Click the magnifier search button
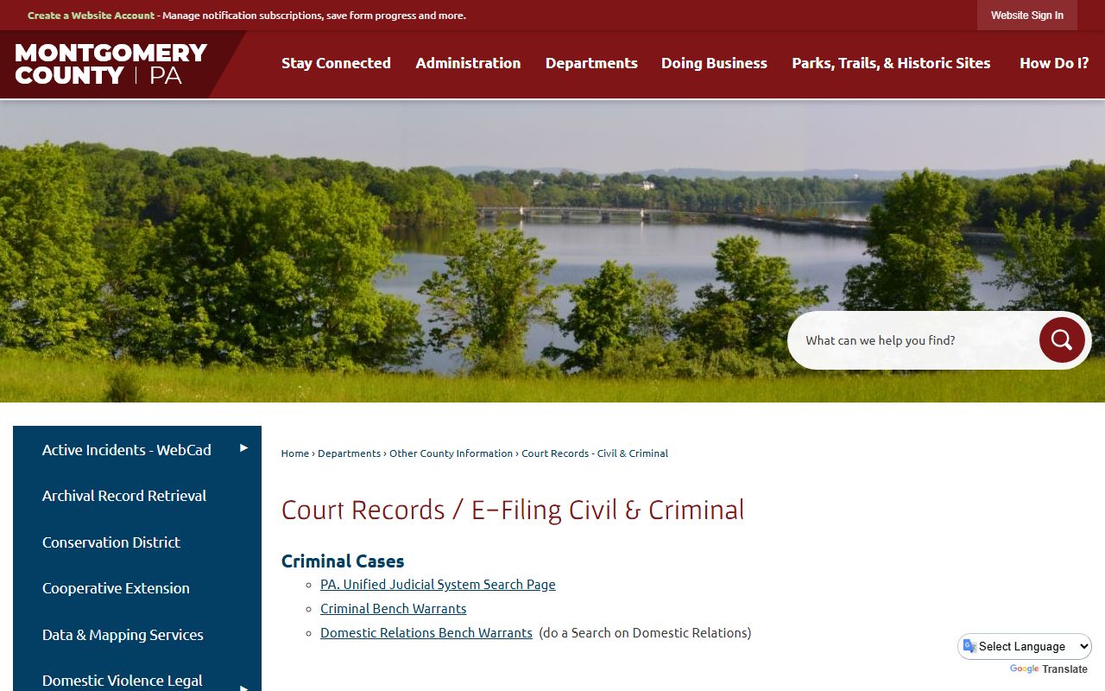1105x691 pixels. coord(1062,339)
